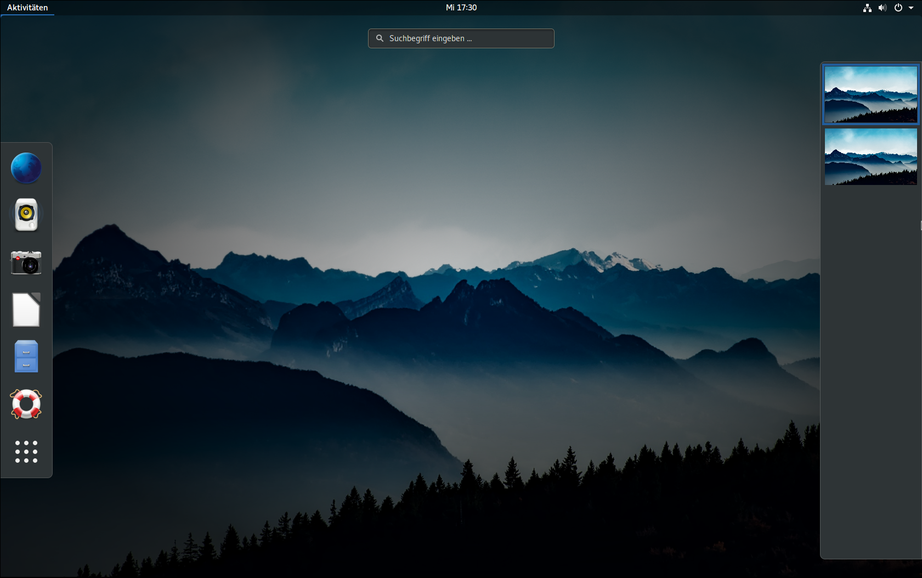The height and width of the screenshot is (578, 922).
Task: Click the Aktivitäten button
Action: (27, 8)
